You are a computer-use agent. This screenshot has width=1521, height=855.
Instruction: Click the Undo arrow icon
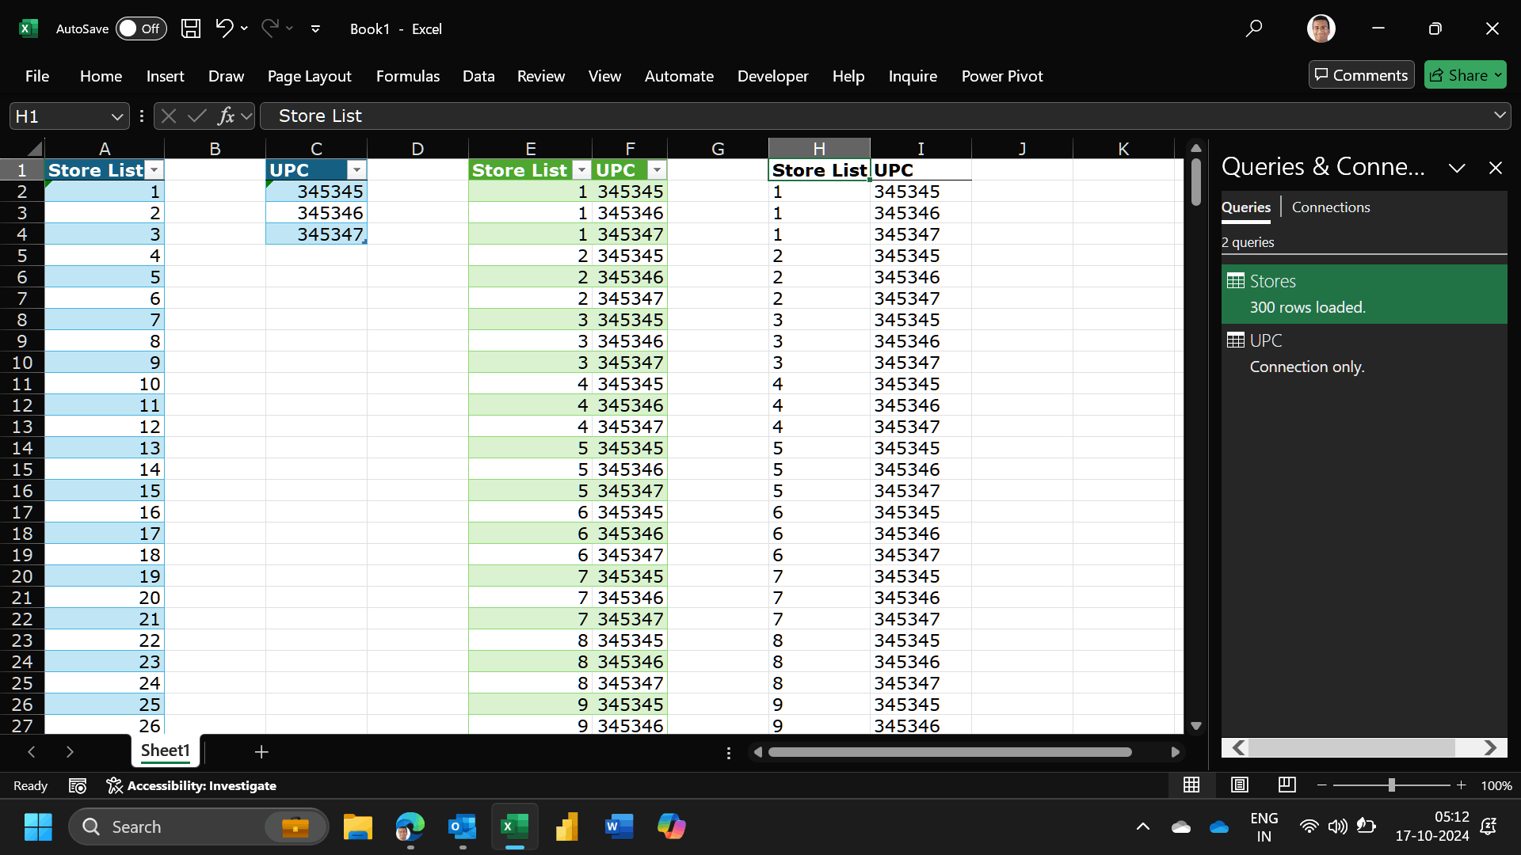coord(223,28)
